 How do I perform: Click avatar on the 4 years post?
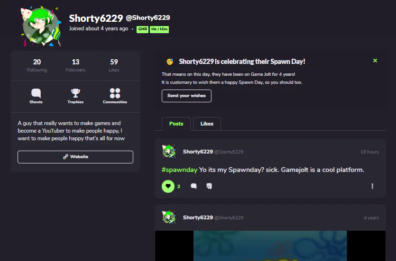[169, 217]
